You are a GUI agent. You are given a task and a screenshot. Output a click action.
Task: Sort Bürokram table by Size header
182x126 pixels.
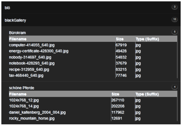click(x=120, y=39)
